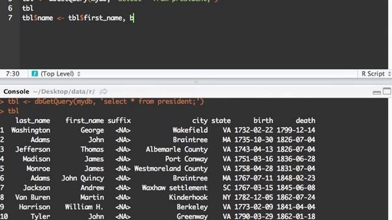Click birth date 1767-07-11
This screenshot has height=220, width=392.
click(x=254, y=178)
